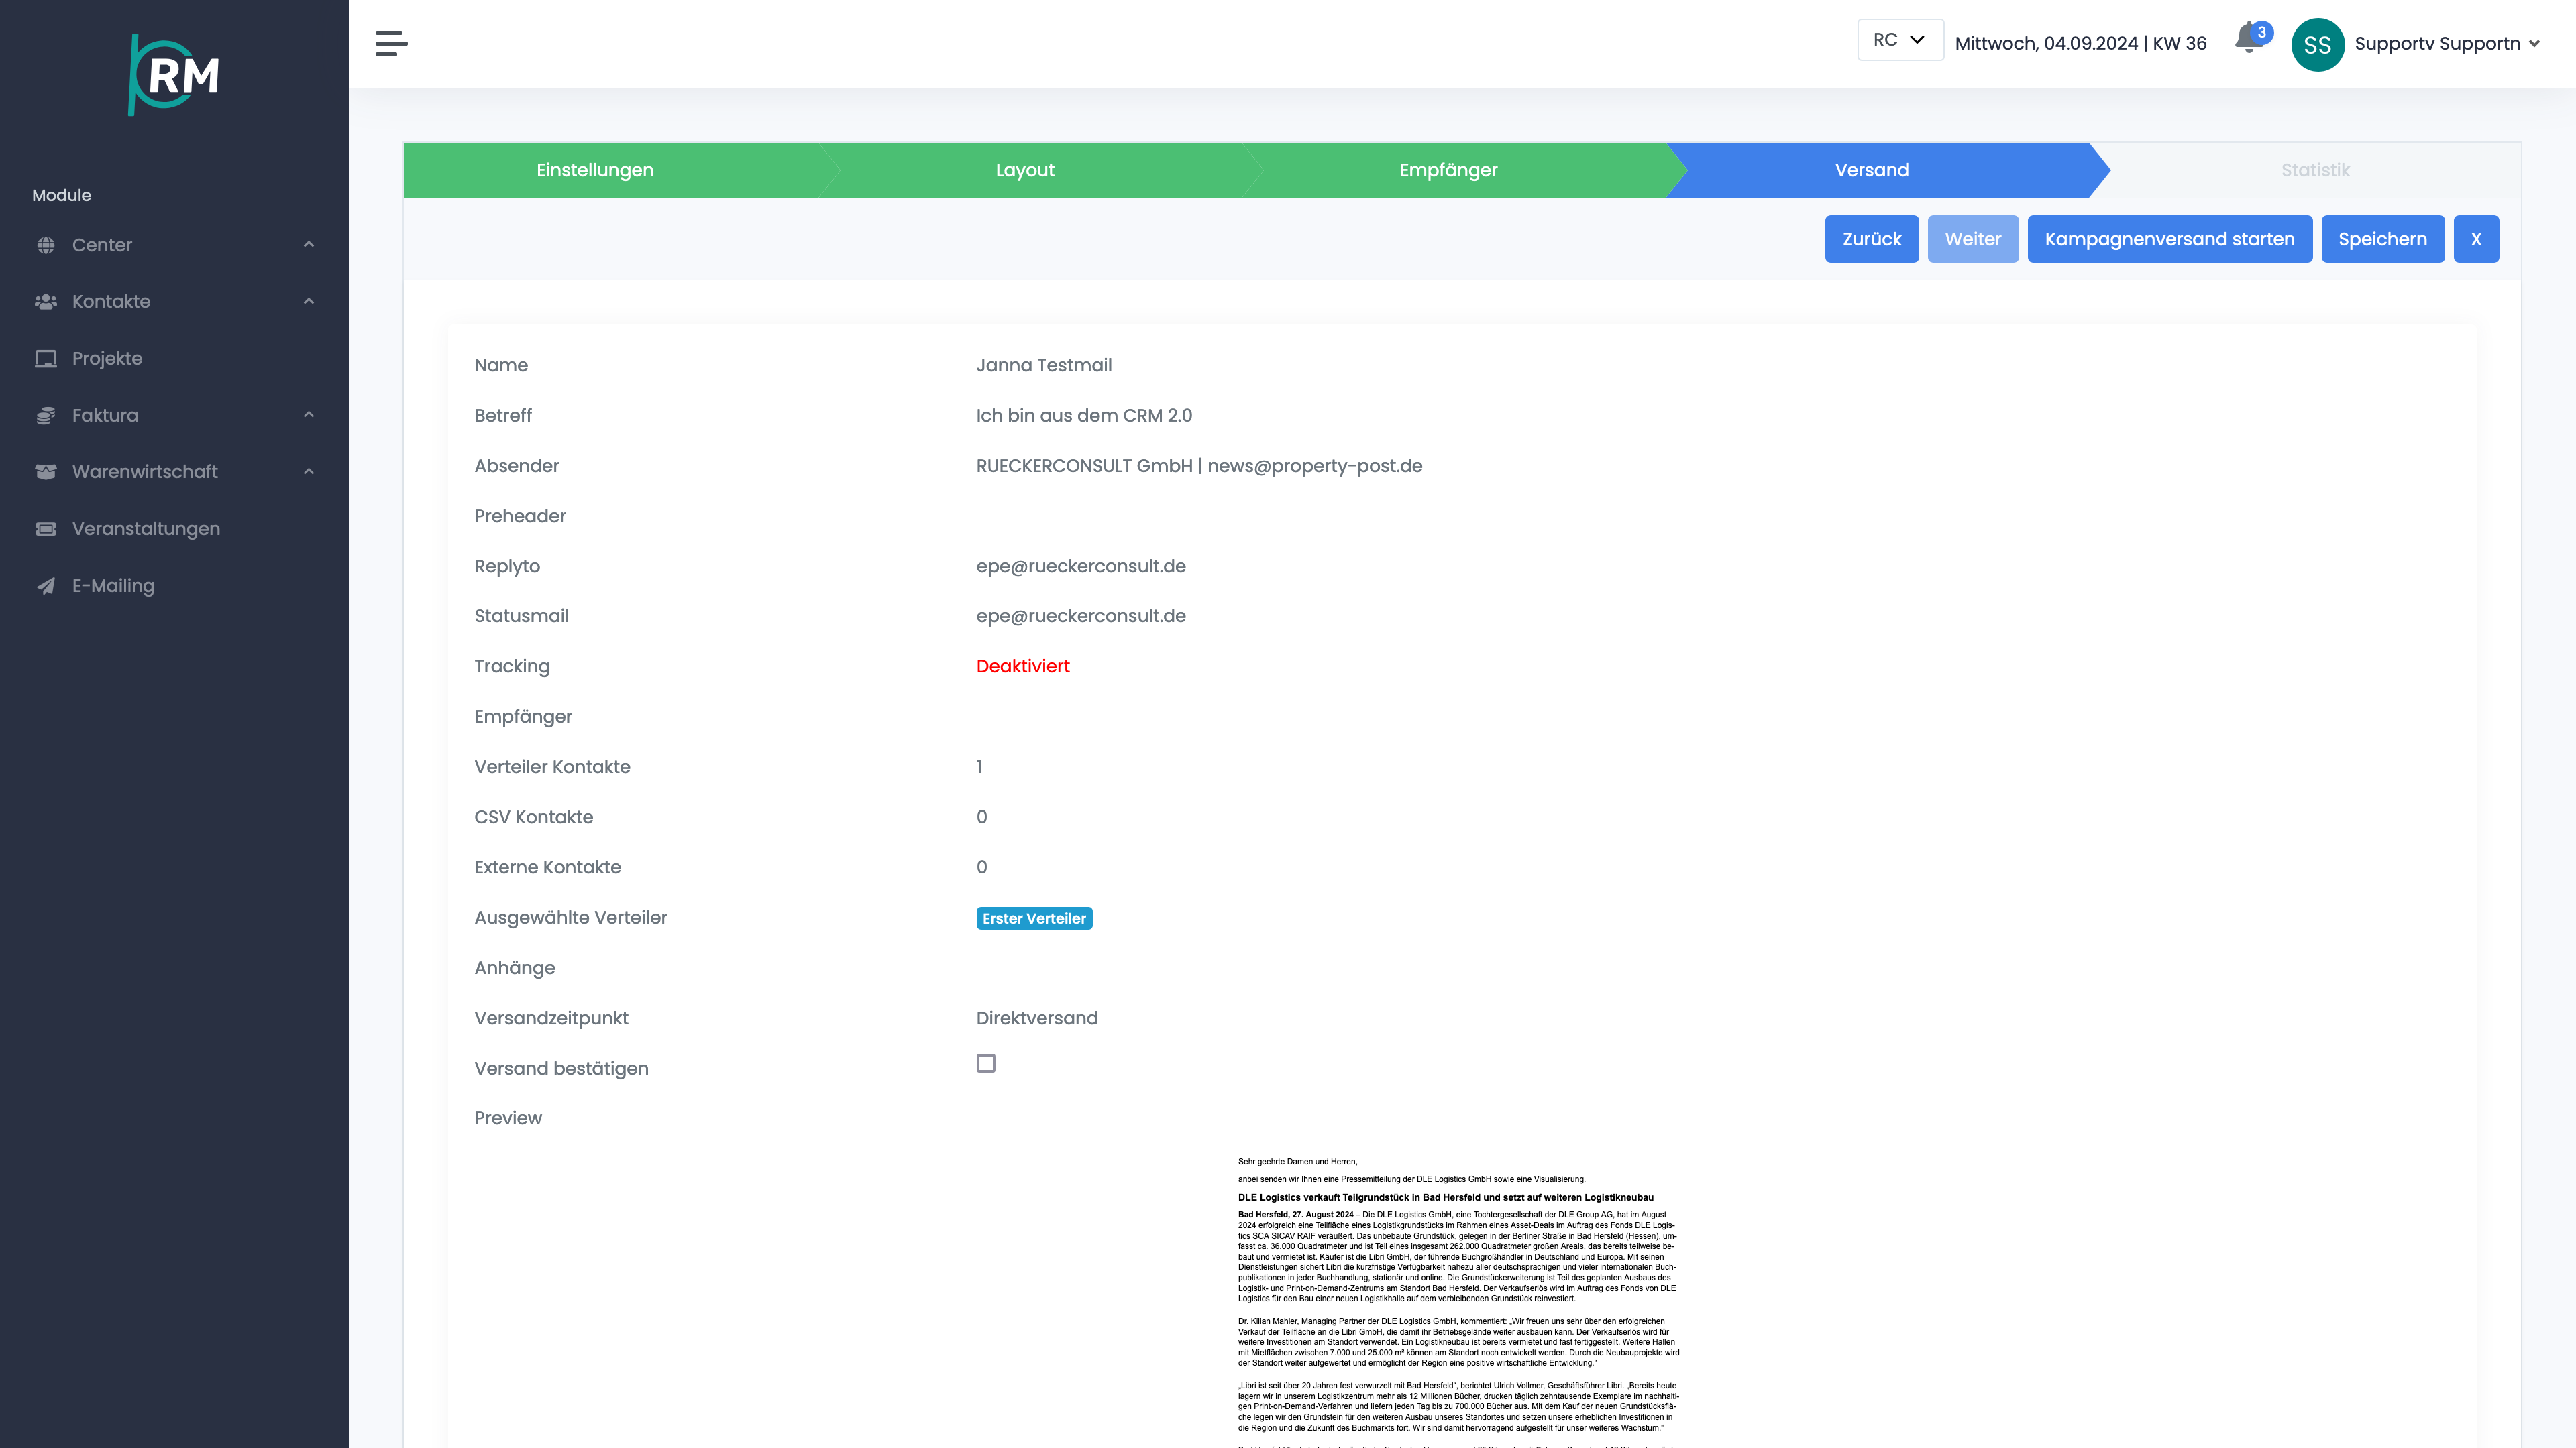Click the Statusmail address epe@rueckerconsult.de
Viewport: 2576px width, 1448px height.
pyautogui.click(x=1081, y=617)
